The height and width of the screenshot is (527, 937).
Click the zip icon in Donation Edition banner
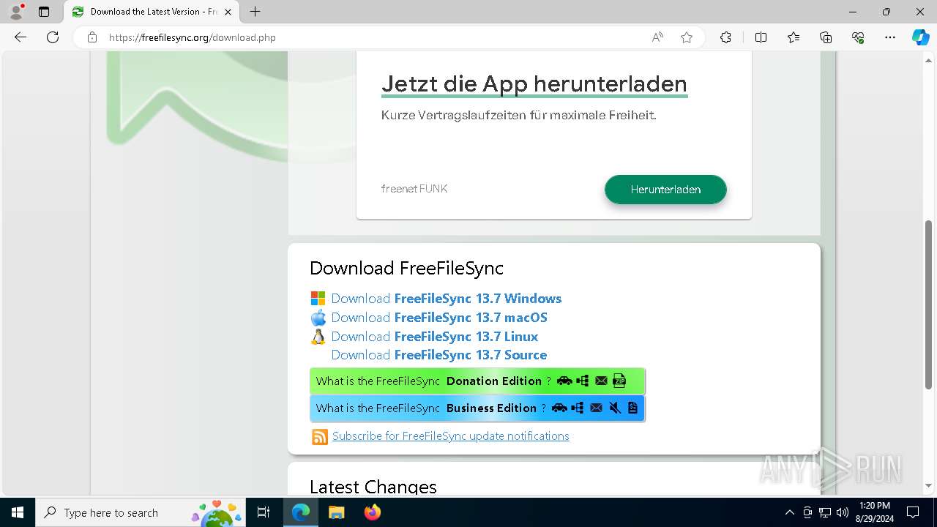[x=619, y=381]
